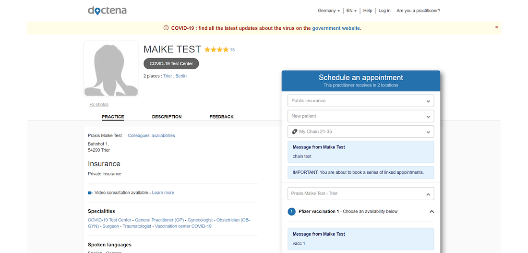
Task: Open the Public insurance dropdown
Action: [360, 101]
